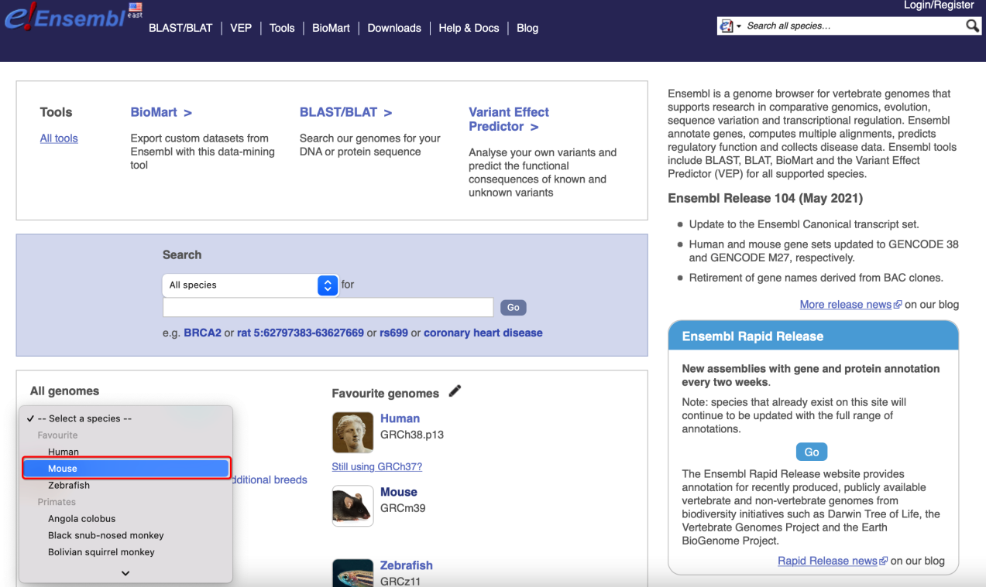The height and width of the screenshot is (587, 986).
Task: Open the Help & Docs menu item
Action: coord(469,28)
